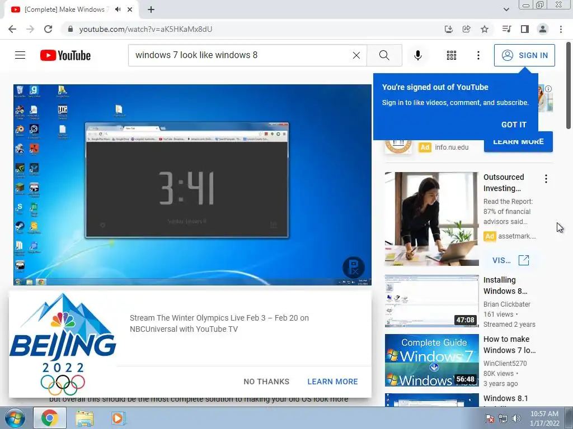
Task: Go back to previous page in Chrome
Action: (x=12, y=29)
